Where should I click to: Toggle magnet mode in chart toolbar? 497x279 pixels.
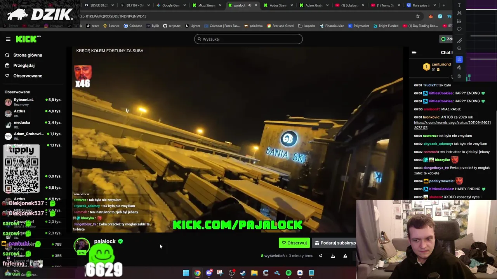459,59
